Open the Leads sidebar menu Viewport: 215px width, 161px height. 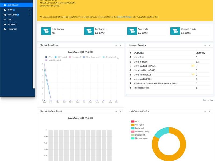[x=16, y=10]
